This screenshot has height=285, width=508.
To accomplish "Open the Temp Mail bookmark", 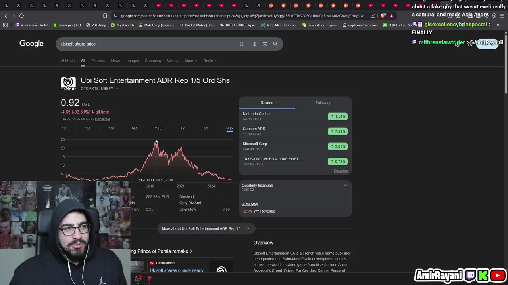I will [x=278, y=25].
